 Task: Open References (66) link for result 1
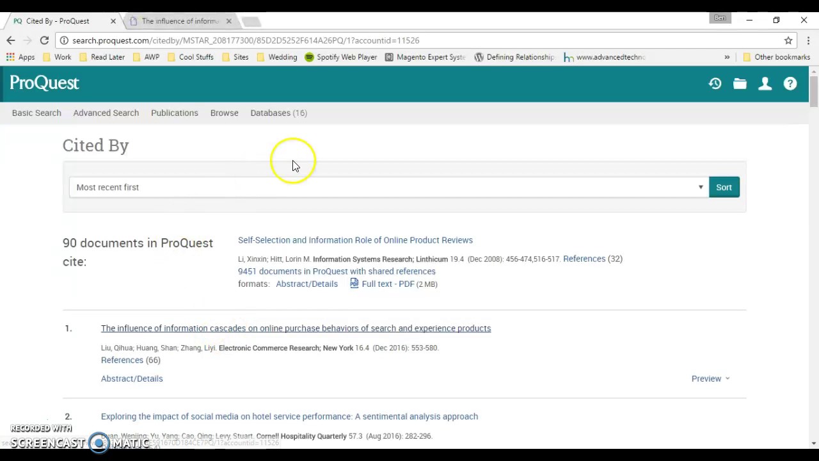pos(131,360)
